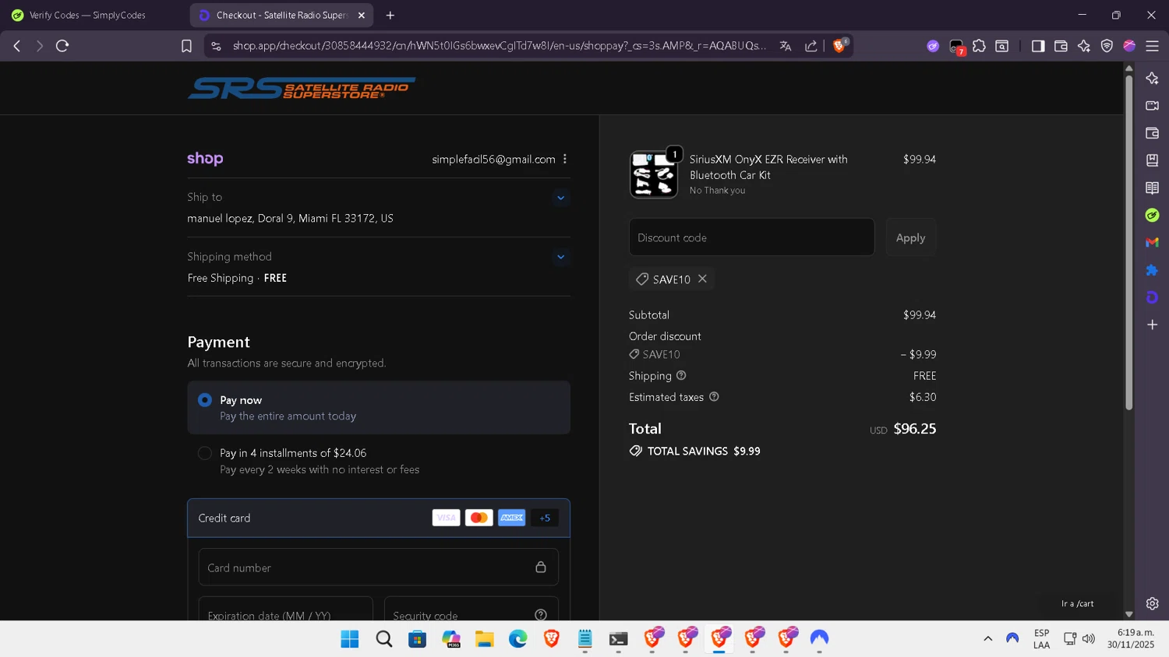Open bookmarks icon in sidebar
The width and height of the screenshot is (1169, 657).
[1152, 160]
